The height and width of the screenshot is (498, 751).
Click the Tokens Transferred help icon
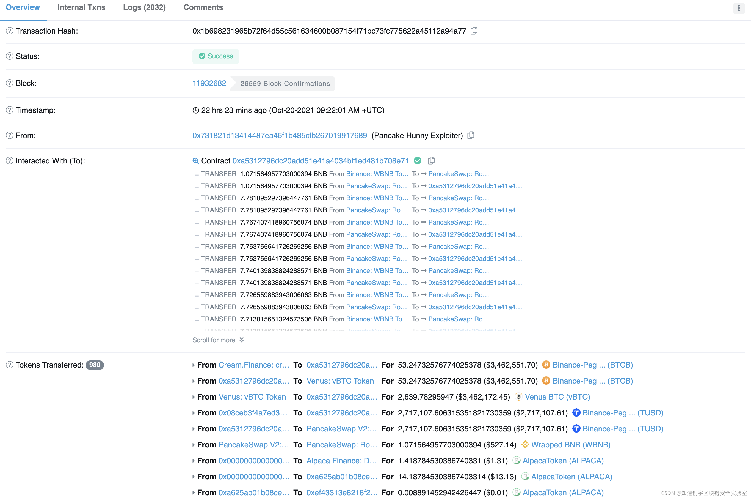point(10,365)
